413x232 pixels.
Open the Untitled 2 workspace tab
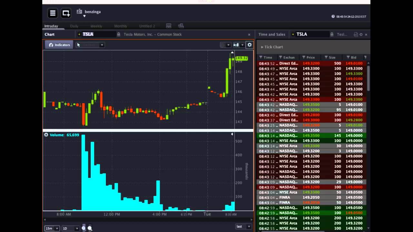pyautogui.click(x=147, y=26)
